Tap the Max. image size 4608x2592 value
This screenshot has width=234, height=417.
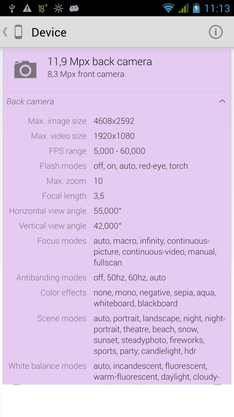tap(114, 121)
